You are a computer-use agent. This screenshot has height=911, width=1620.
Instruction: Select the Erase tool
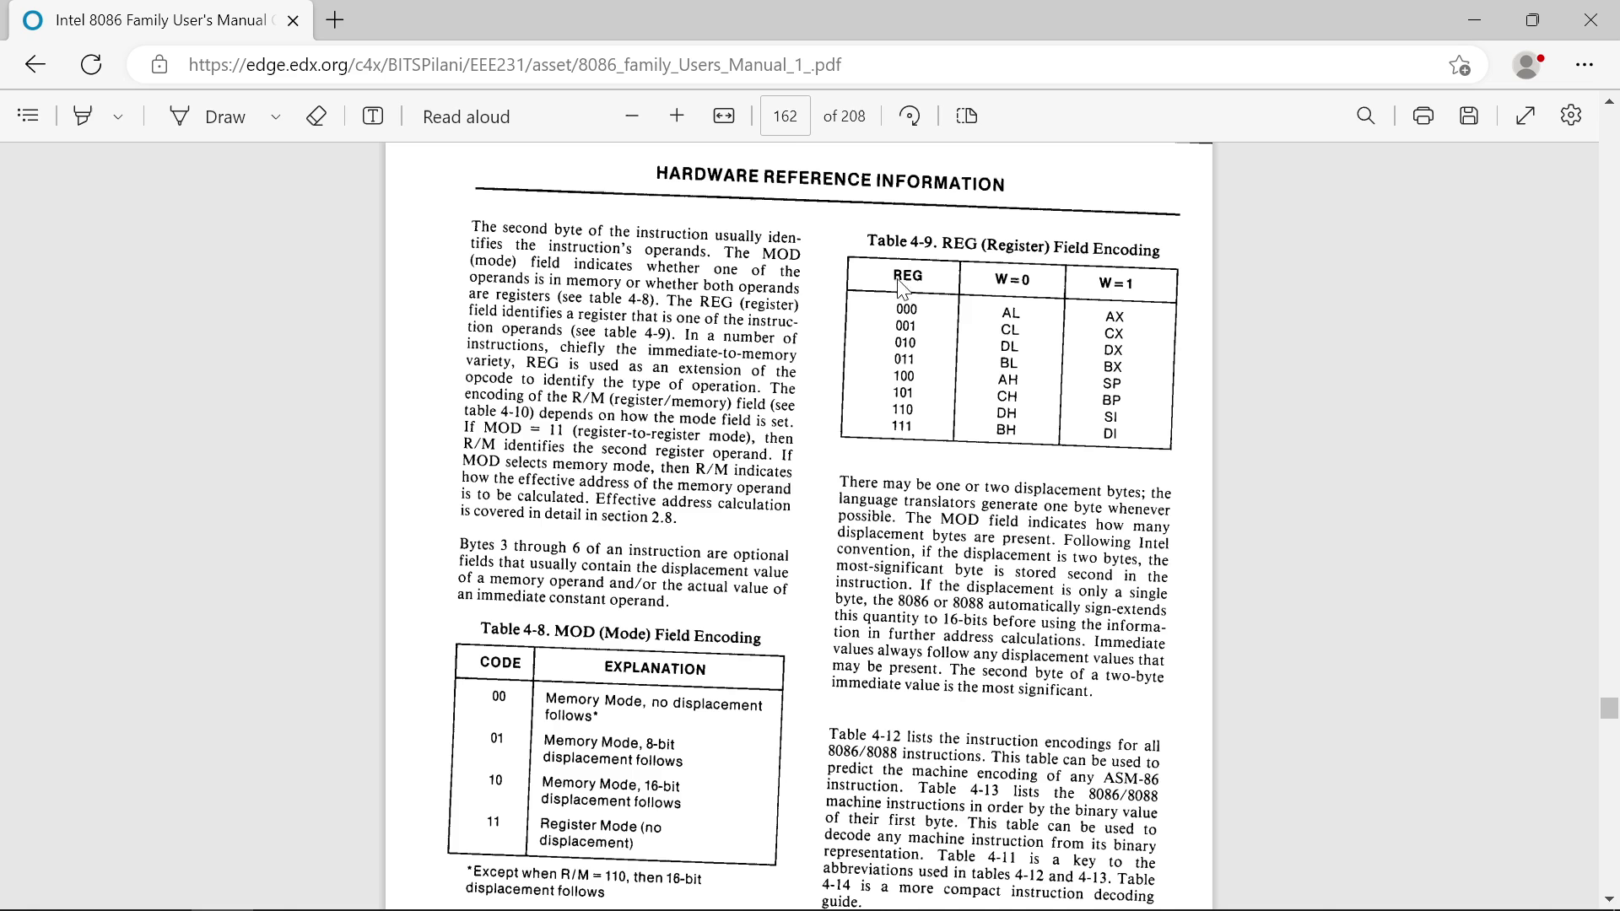316,116
